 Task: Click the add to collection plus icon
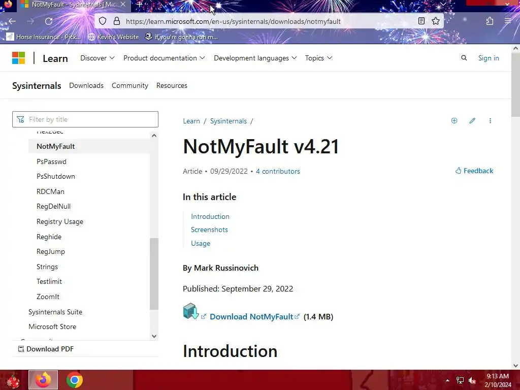tap(454, 121)
